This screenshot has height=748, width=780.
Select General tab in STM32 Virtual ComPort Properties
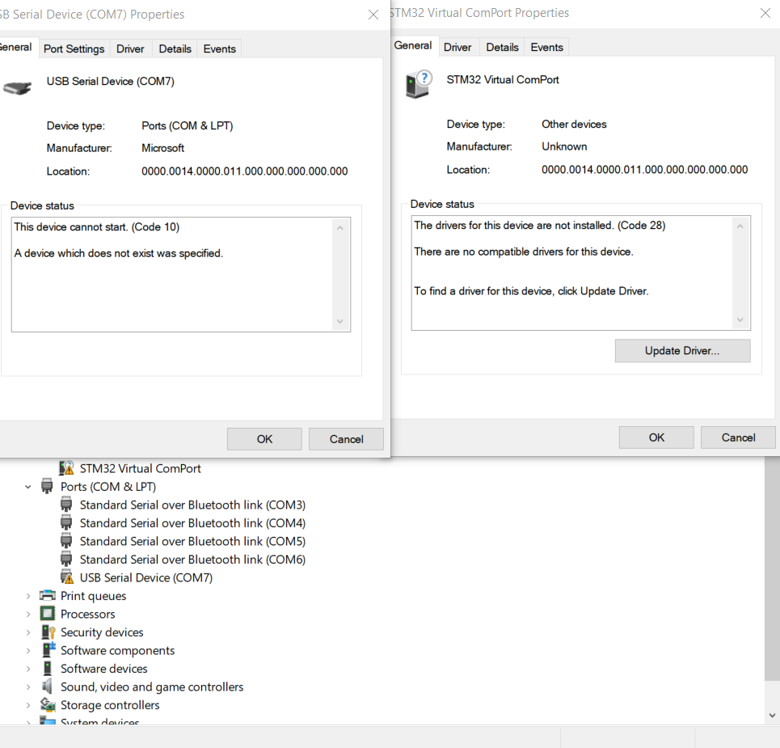[x=413, y=46]
